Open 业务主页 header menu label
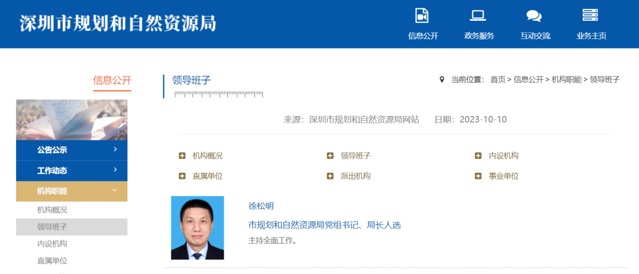Image resolution: width=639 pixels, height=274 pixels. point(591,36)
